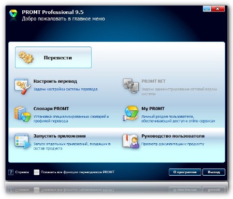
Task: Open the Словари PROMT heading
Action: 51,109
